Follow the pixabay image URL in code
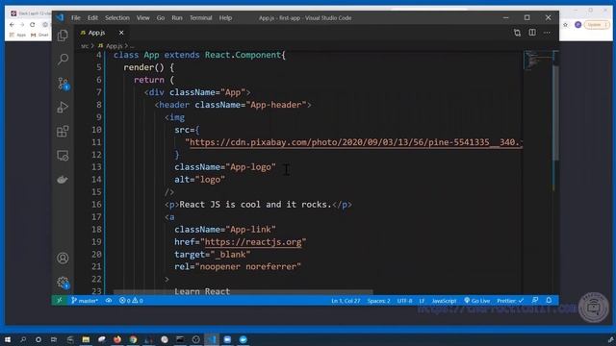 coord(355,142)
